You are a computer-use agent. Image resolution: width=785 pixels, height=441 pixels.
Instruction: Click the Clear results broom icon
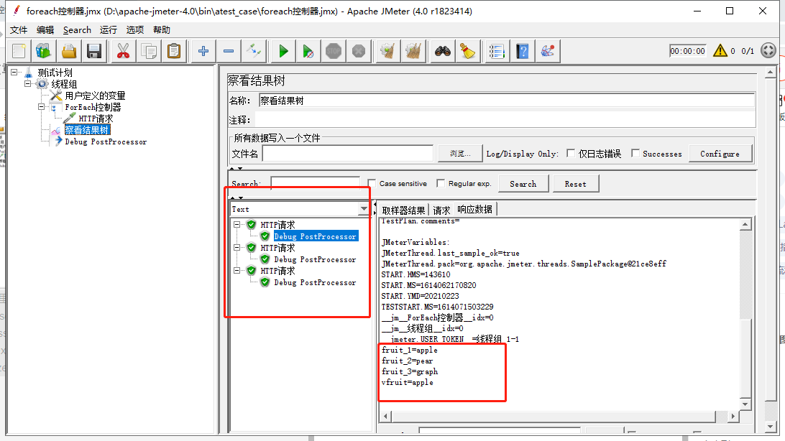388,51
